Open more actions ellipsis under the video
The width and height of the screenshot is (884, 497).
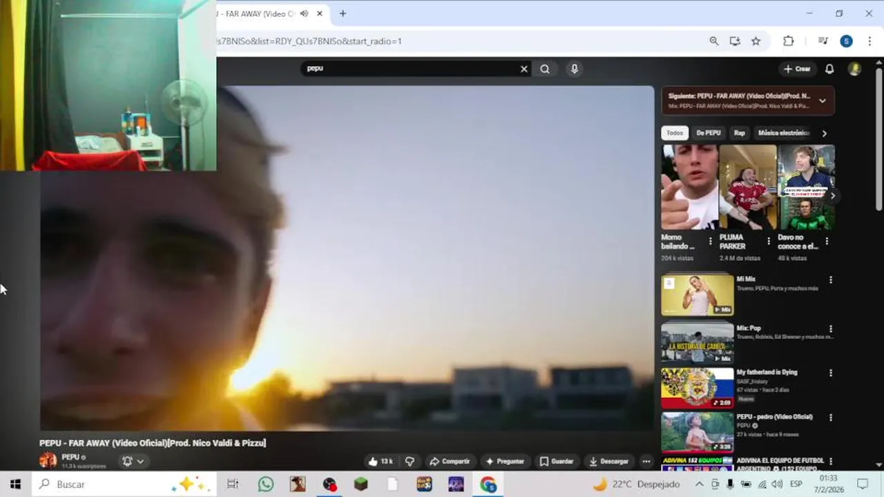click(646, 461)
